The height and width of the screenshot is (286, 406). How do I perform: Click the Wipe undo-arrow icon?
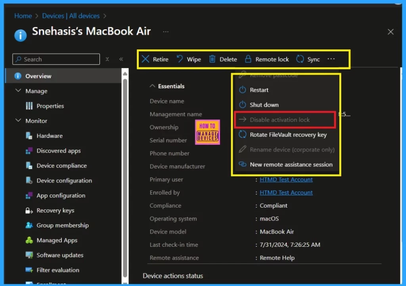tap(180, 59)
